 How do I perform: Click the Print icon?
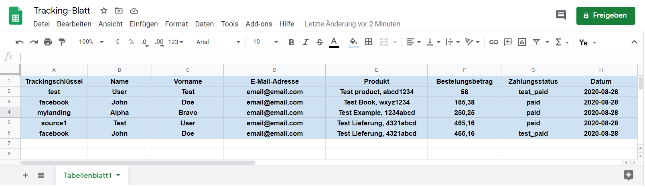coord(48,42)
